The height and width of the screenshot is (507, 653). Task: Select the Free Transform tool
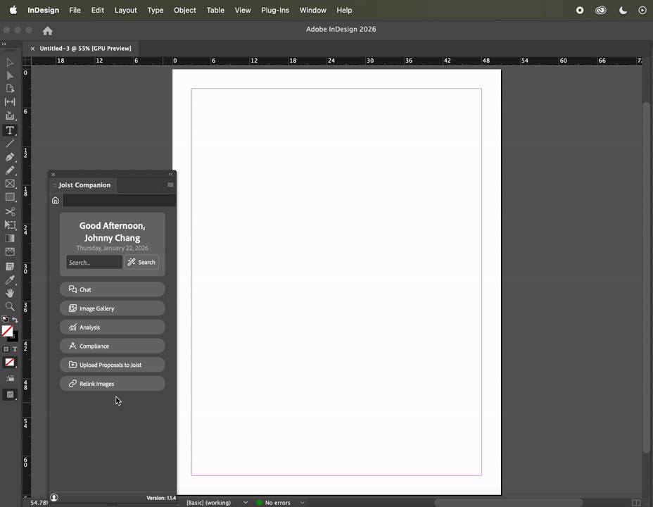tap(10, 225)
